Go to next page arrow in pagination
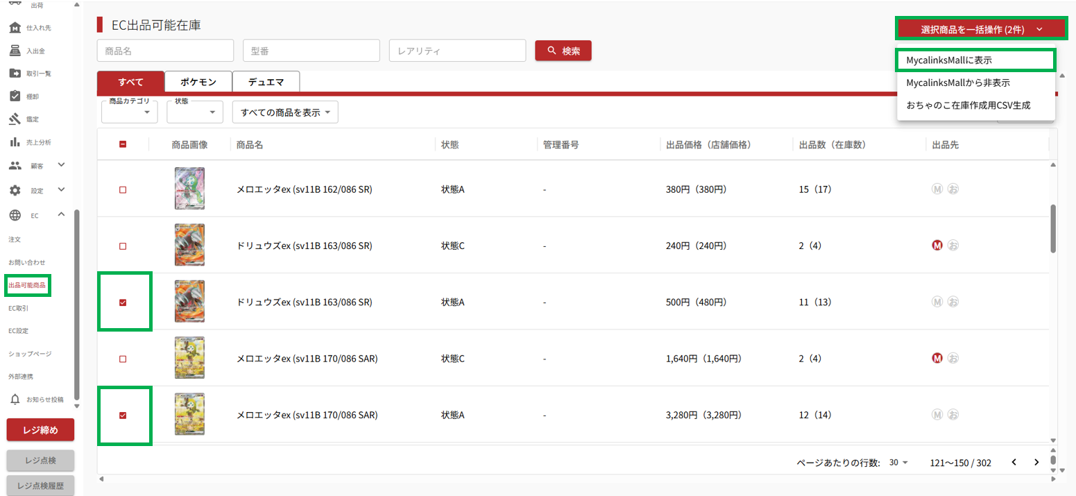Image resolution: width=1076 pixels, height=496 pixels. click(x=1036, y=463)
